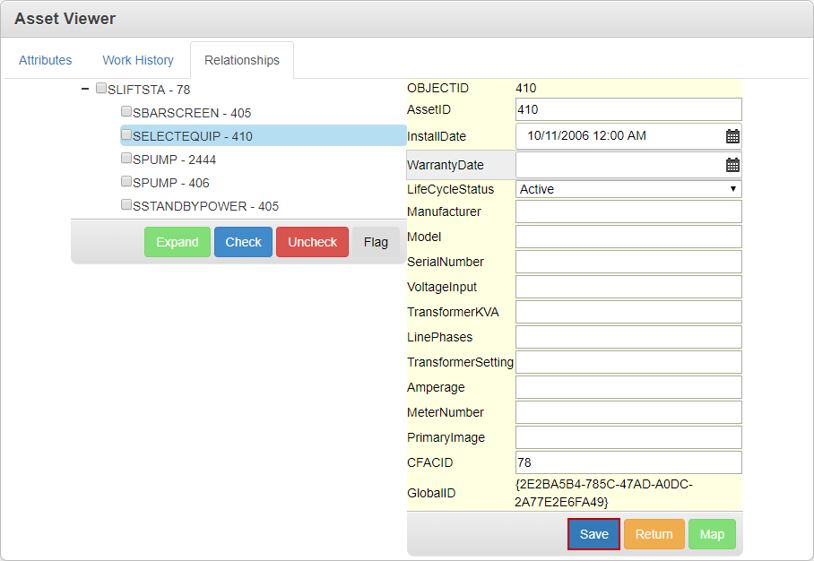Click into the Manufacturer text field
814x561 pixels.
click(628, 211)
